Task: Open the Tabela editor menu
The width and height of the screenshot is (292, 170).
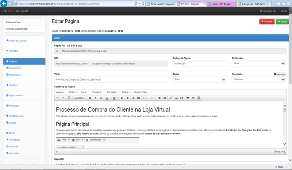Action: [126, 92]
